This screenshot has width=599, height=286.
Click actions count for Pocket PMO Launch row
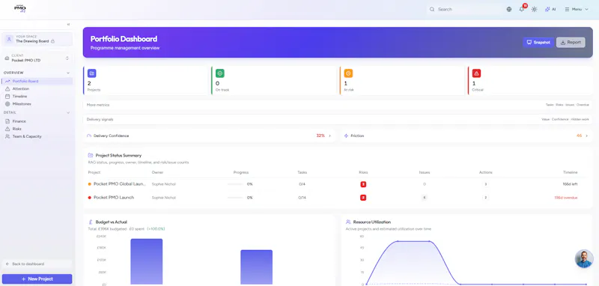(485, 198)
